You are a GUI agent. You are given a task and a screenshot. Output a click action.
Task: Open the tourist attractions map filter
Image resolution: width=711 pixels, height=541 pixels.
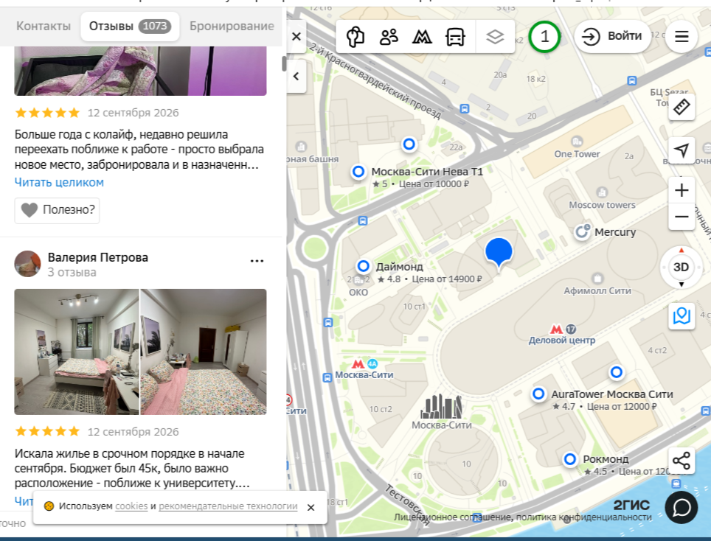pyautogui.click(x=355, y=37)
